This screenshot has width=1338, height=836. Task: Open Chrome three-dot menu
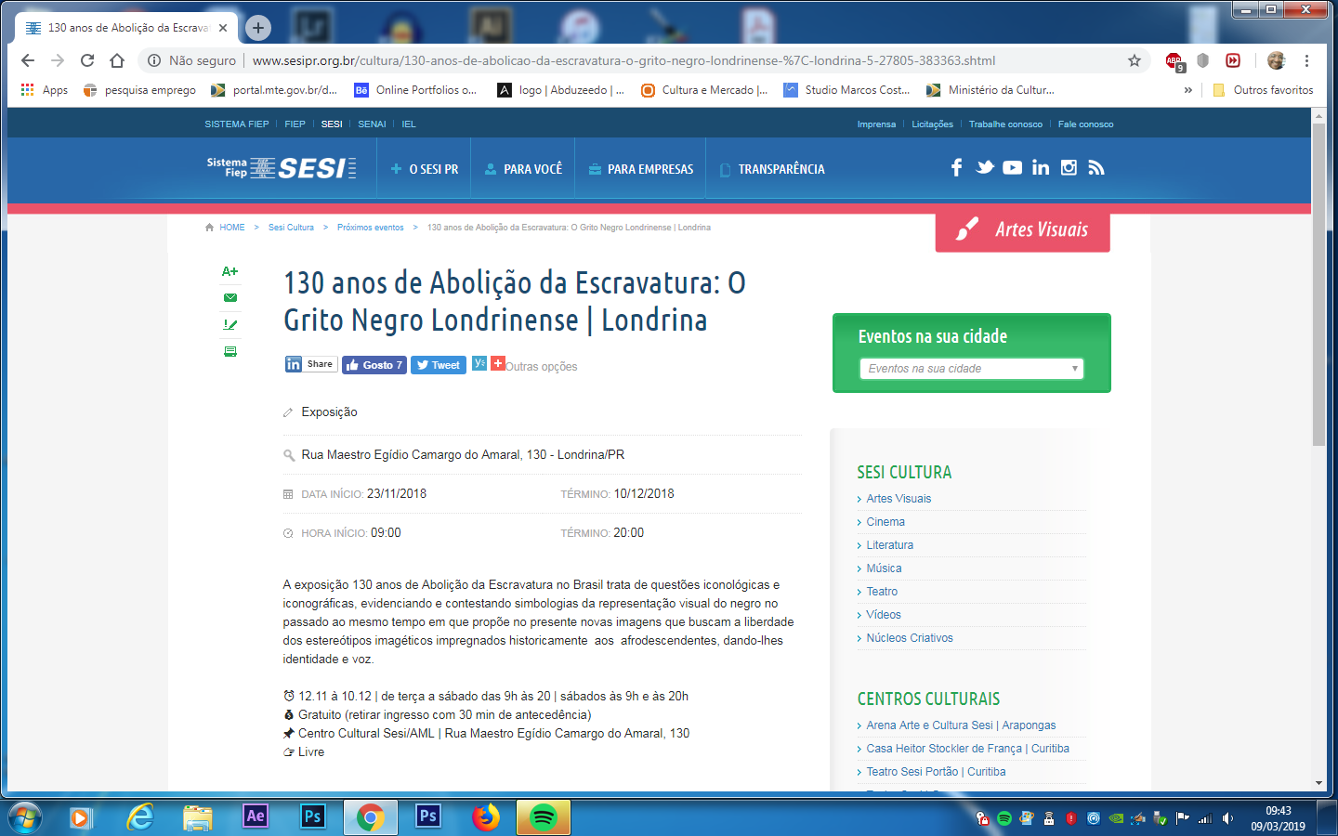point(1306,60)
